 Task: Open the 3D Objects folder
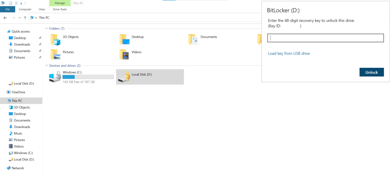[x=55, y=39]
